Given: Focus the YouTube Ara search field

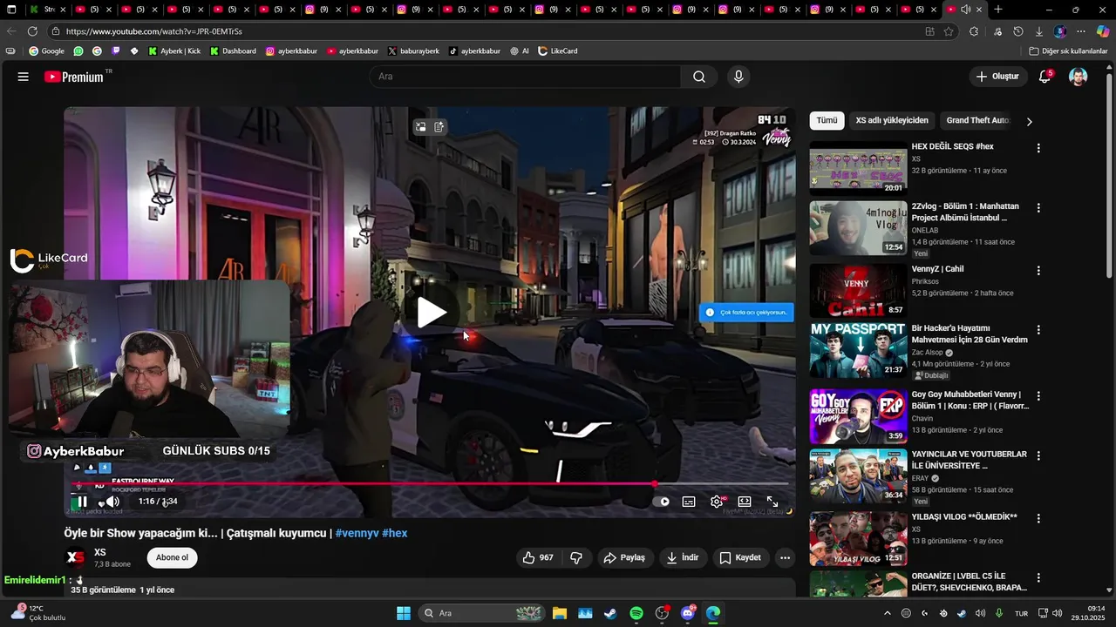Looking at the screenshot, I should [526, 77].
